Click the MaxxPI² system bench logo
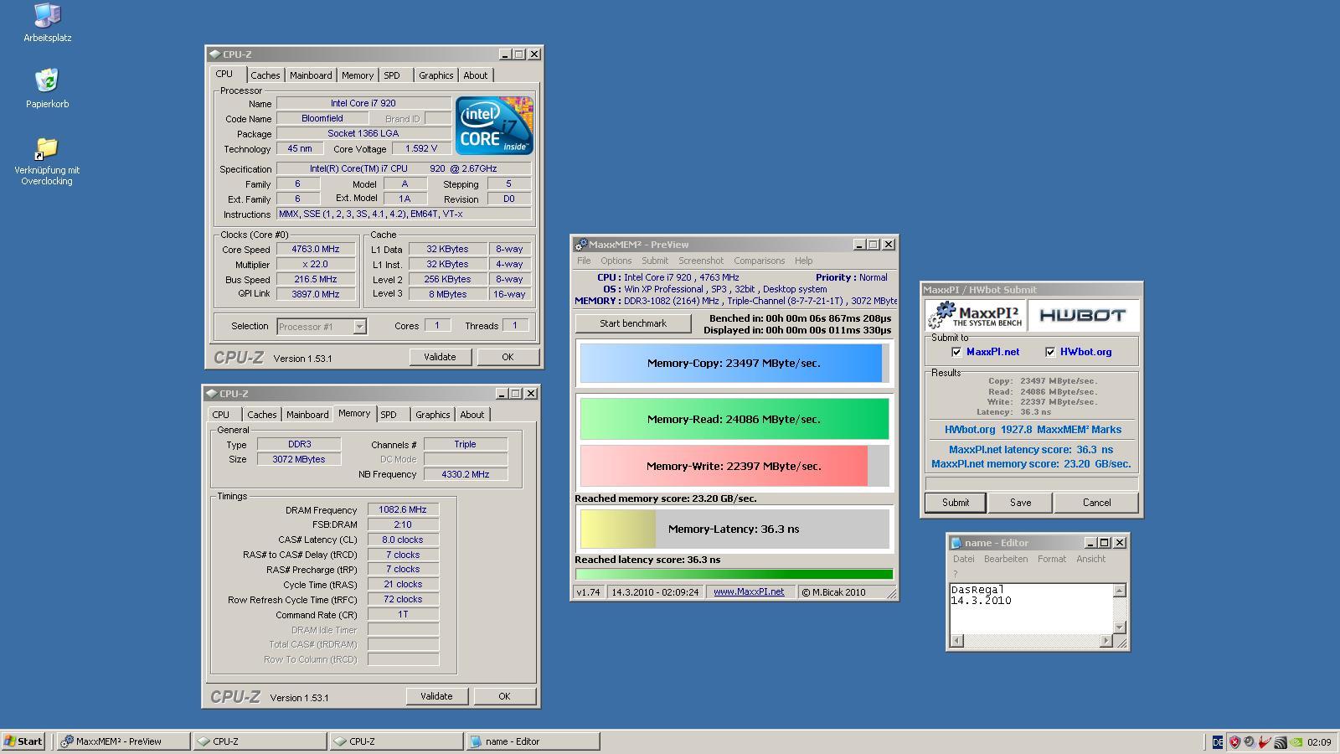The image size is (1340, 754). click(977, 316)
